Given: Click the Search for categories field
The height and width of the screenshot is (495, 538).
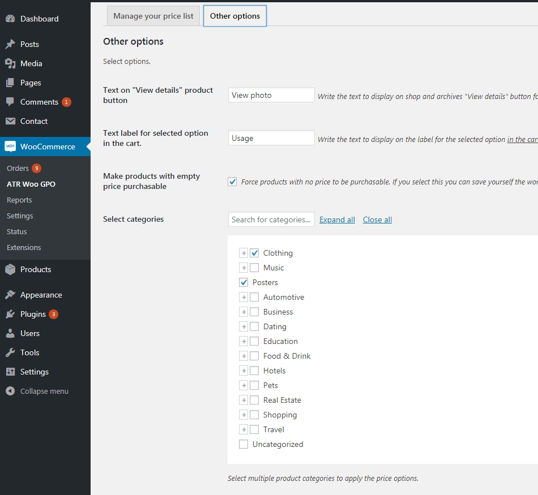Looking at the screenshot, I should pos(271,219).
